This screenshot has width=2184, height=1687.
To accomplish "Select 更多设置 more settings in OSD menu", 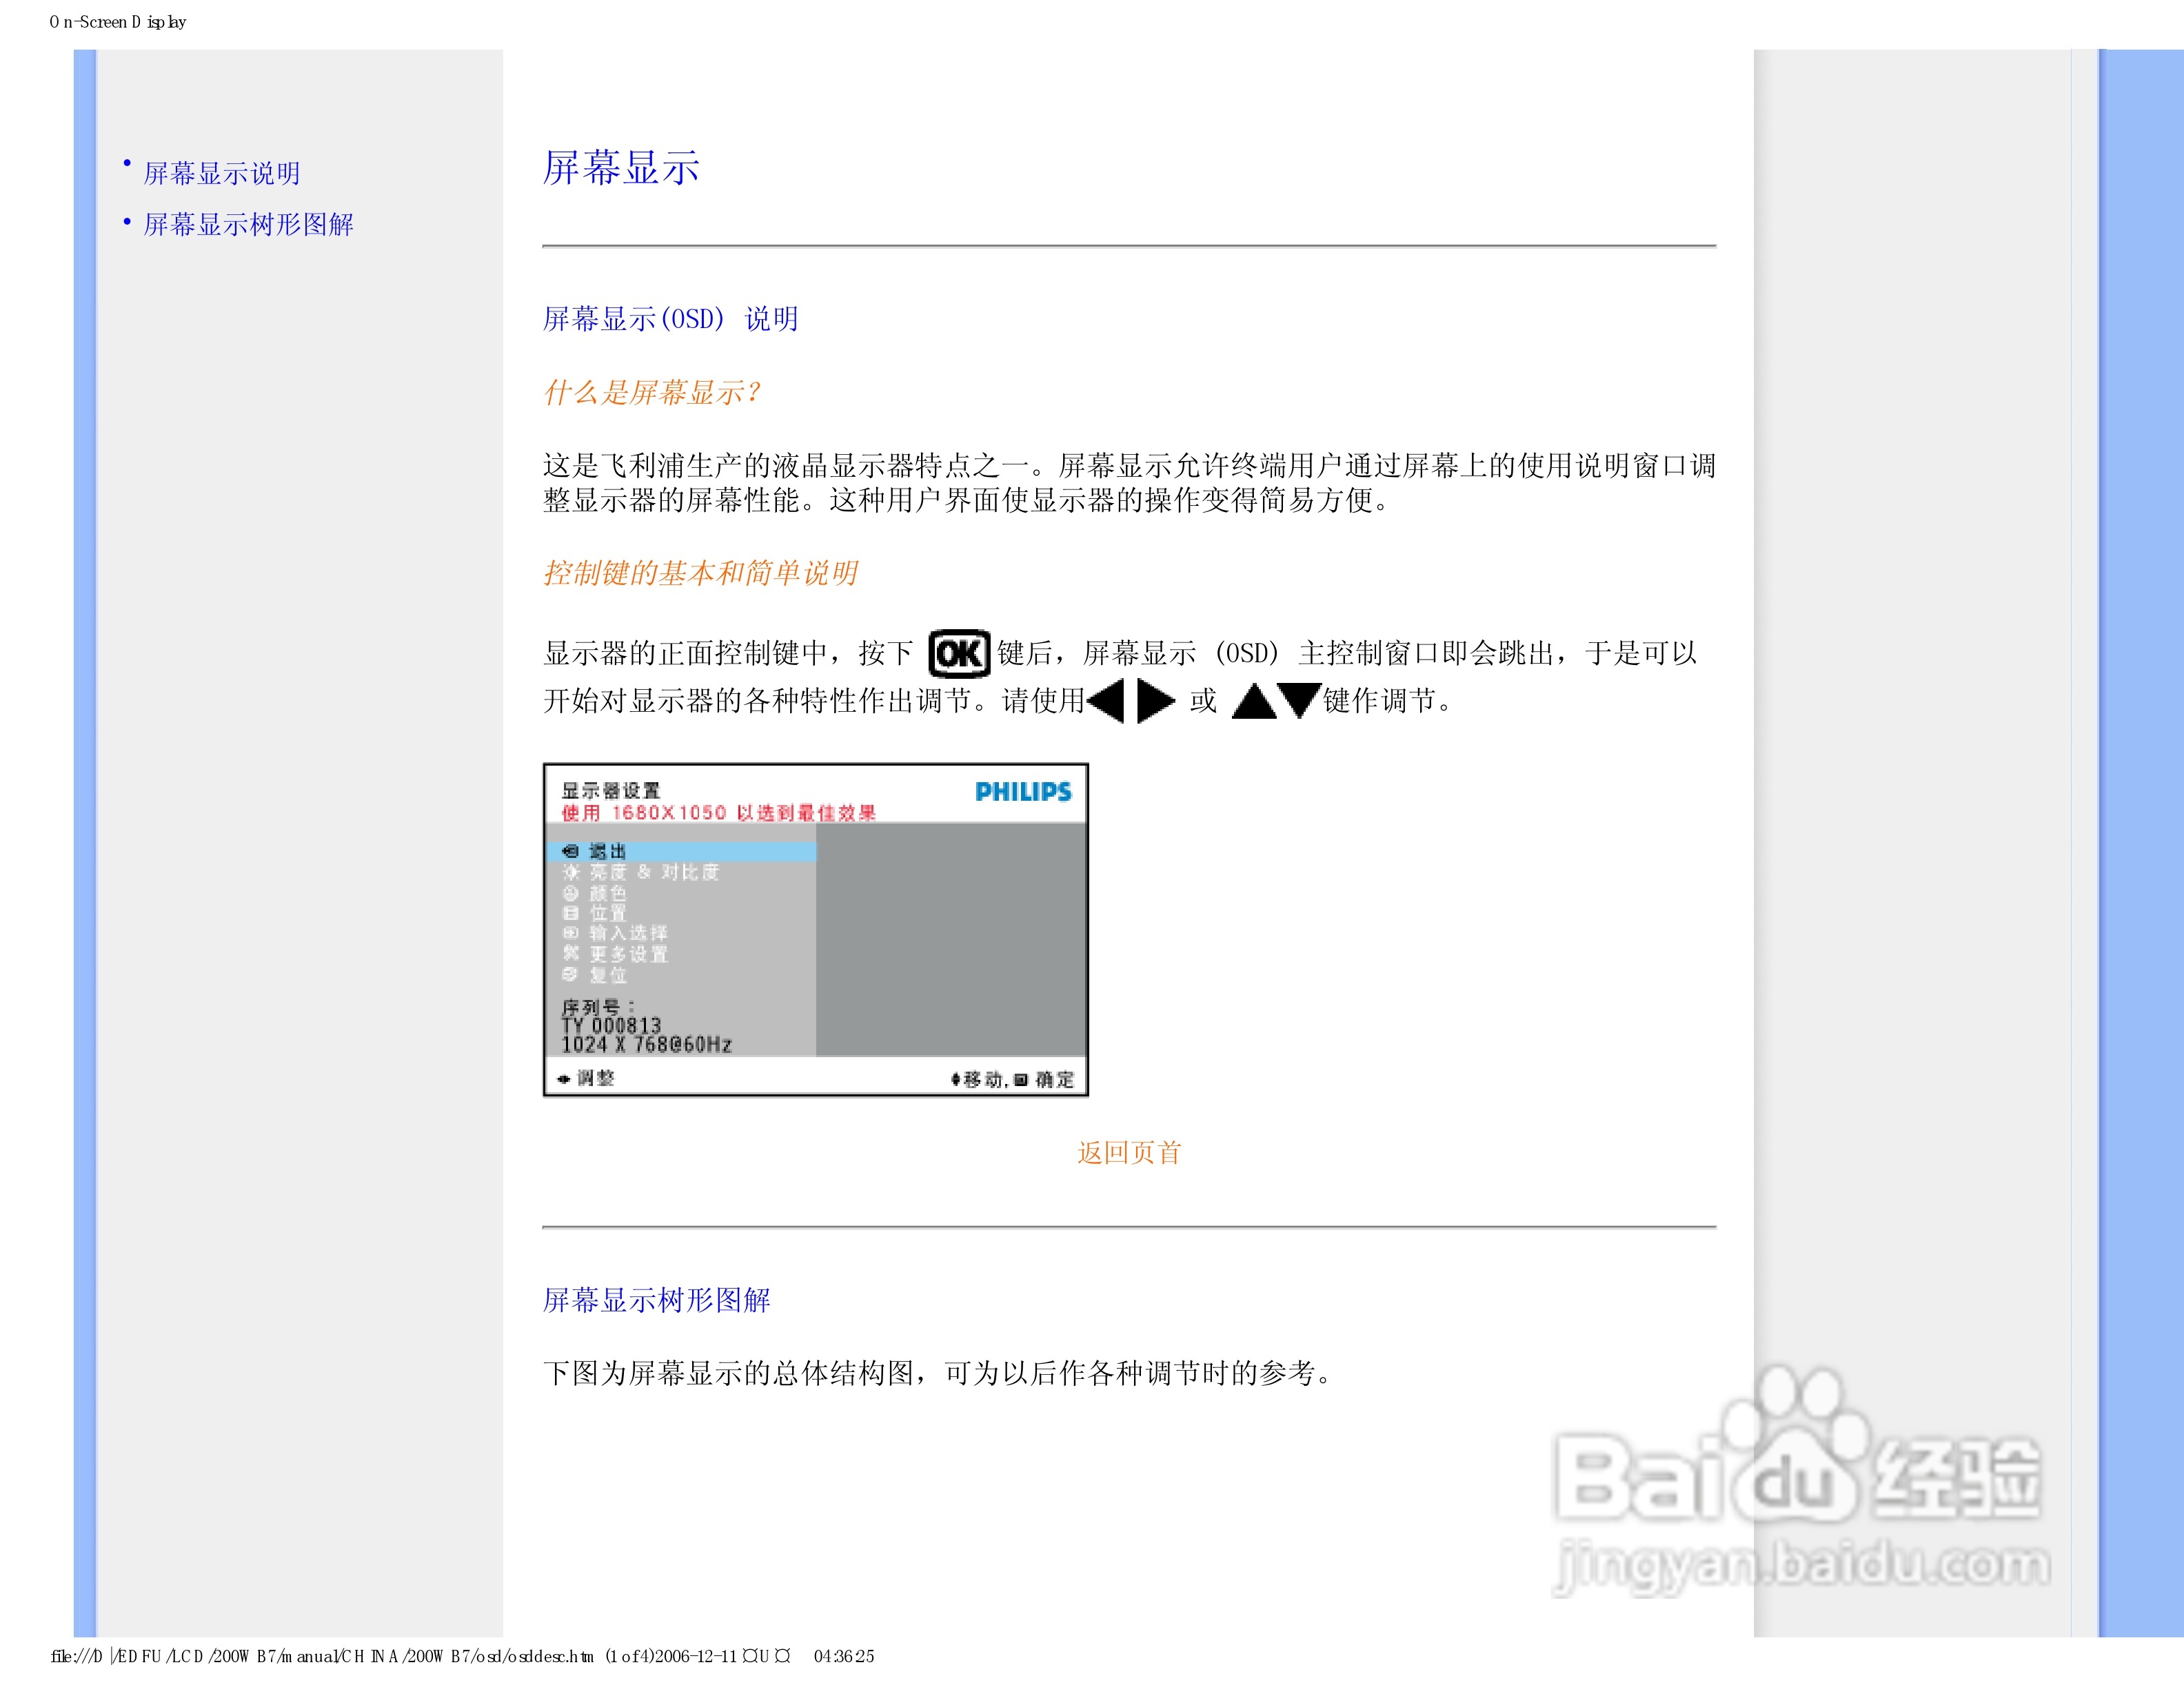I will (627, 954).
